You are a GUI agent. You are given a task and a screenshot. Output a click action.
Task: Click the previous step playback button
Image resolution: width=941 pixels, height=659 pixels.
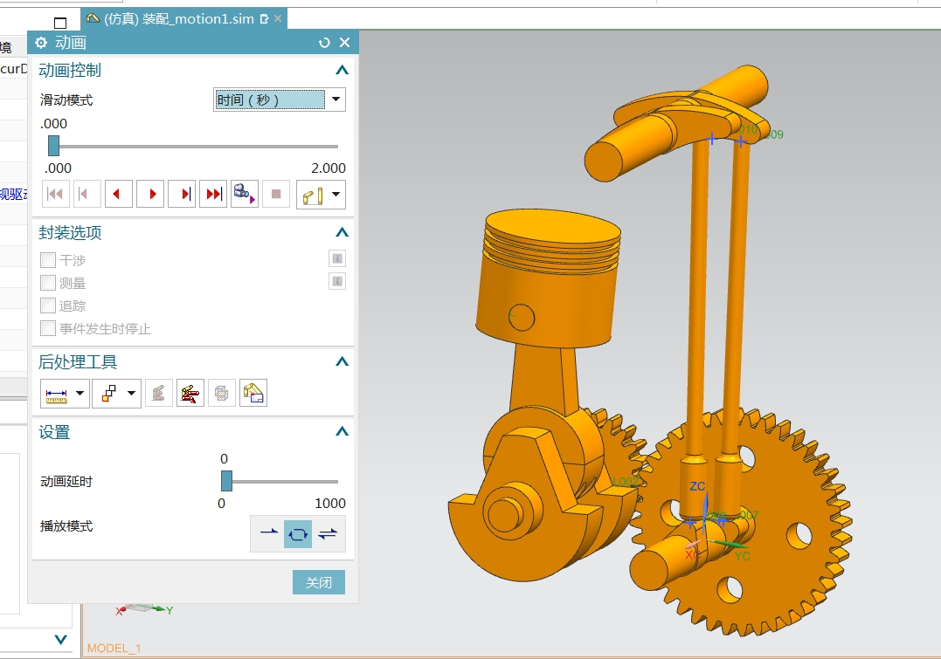[x=86, y=194]
